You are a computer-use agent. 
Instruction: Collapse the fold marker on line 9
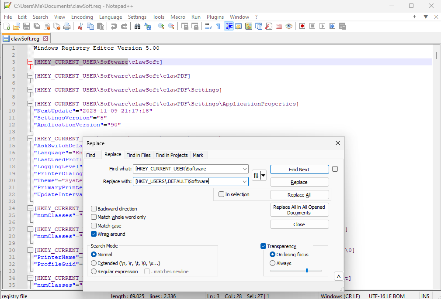click(x=31, y=104)
